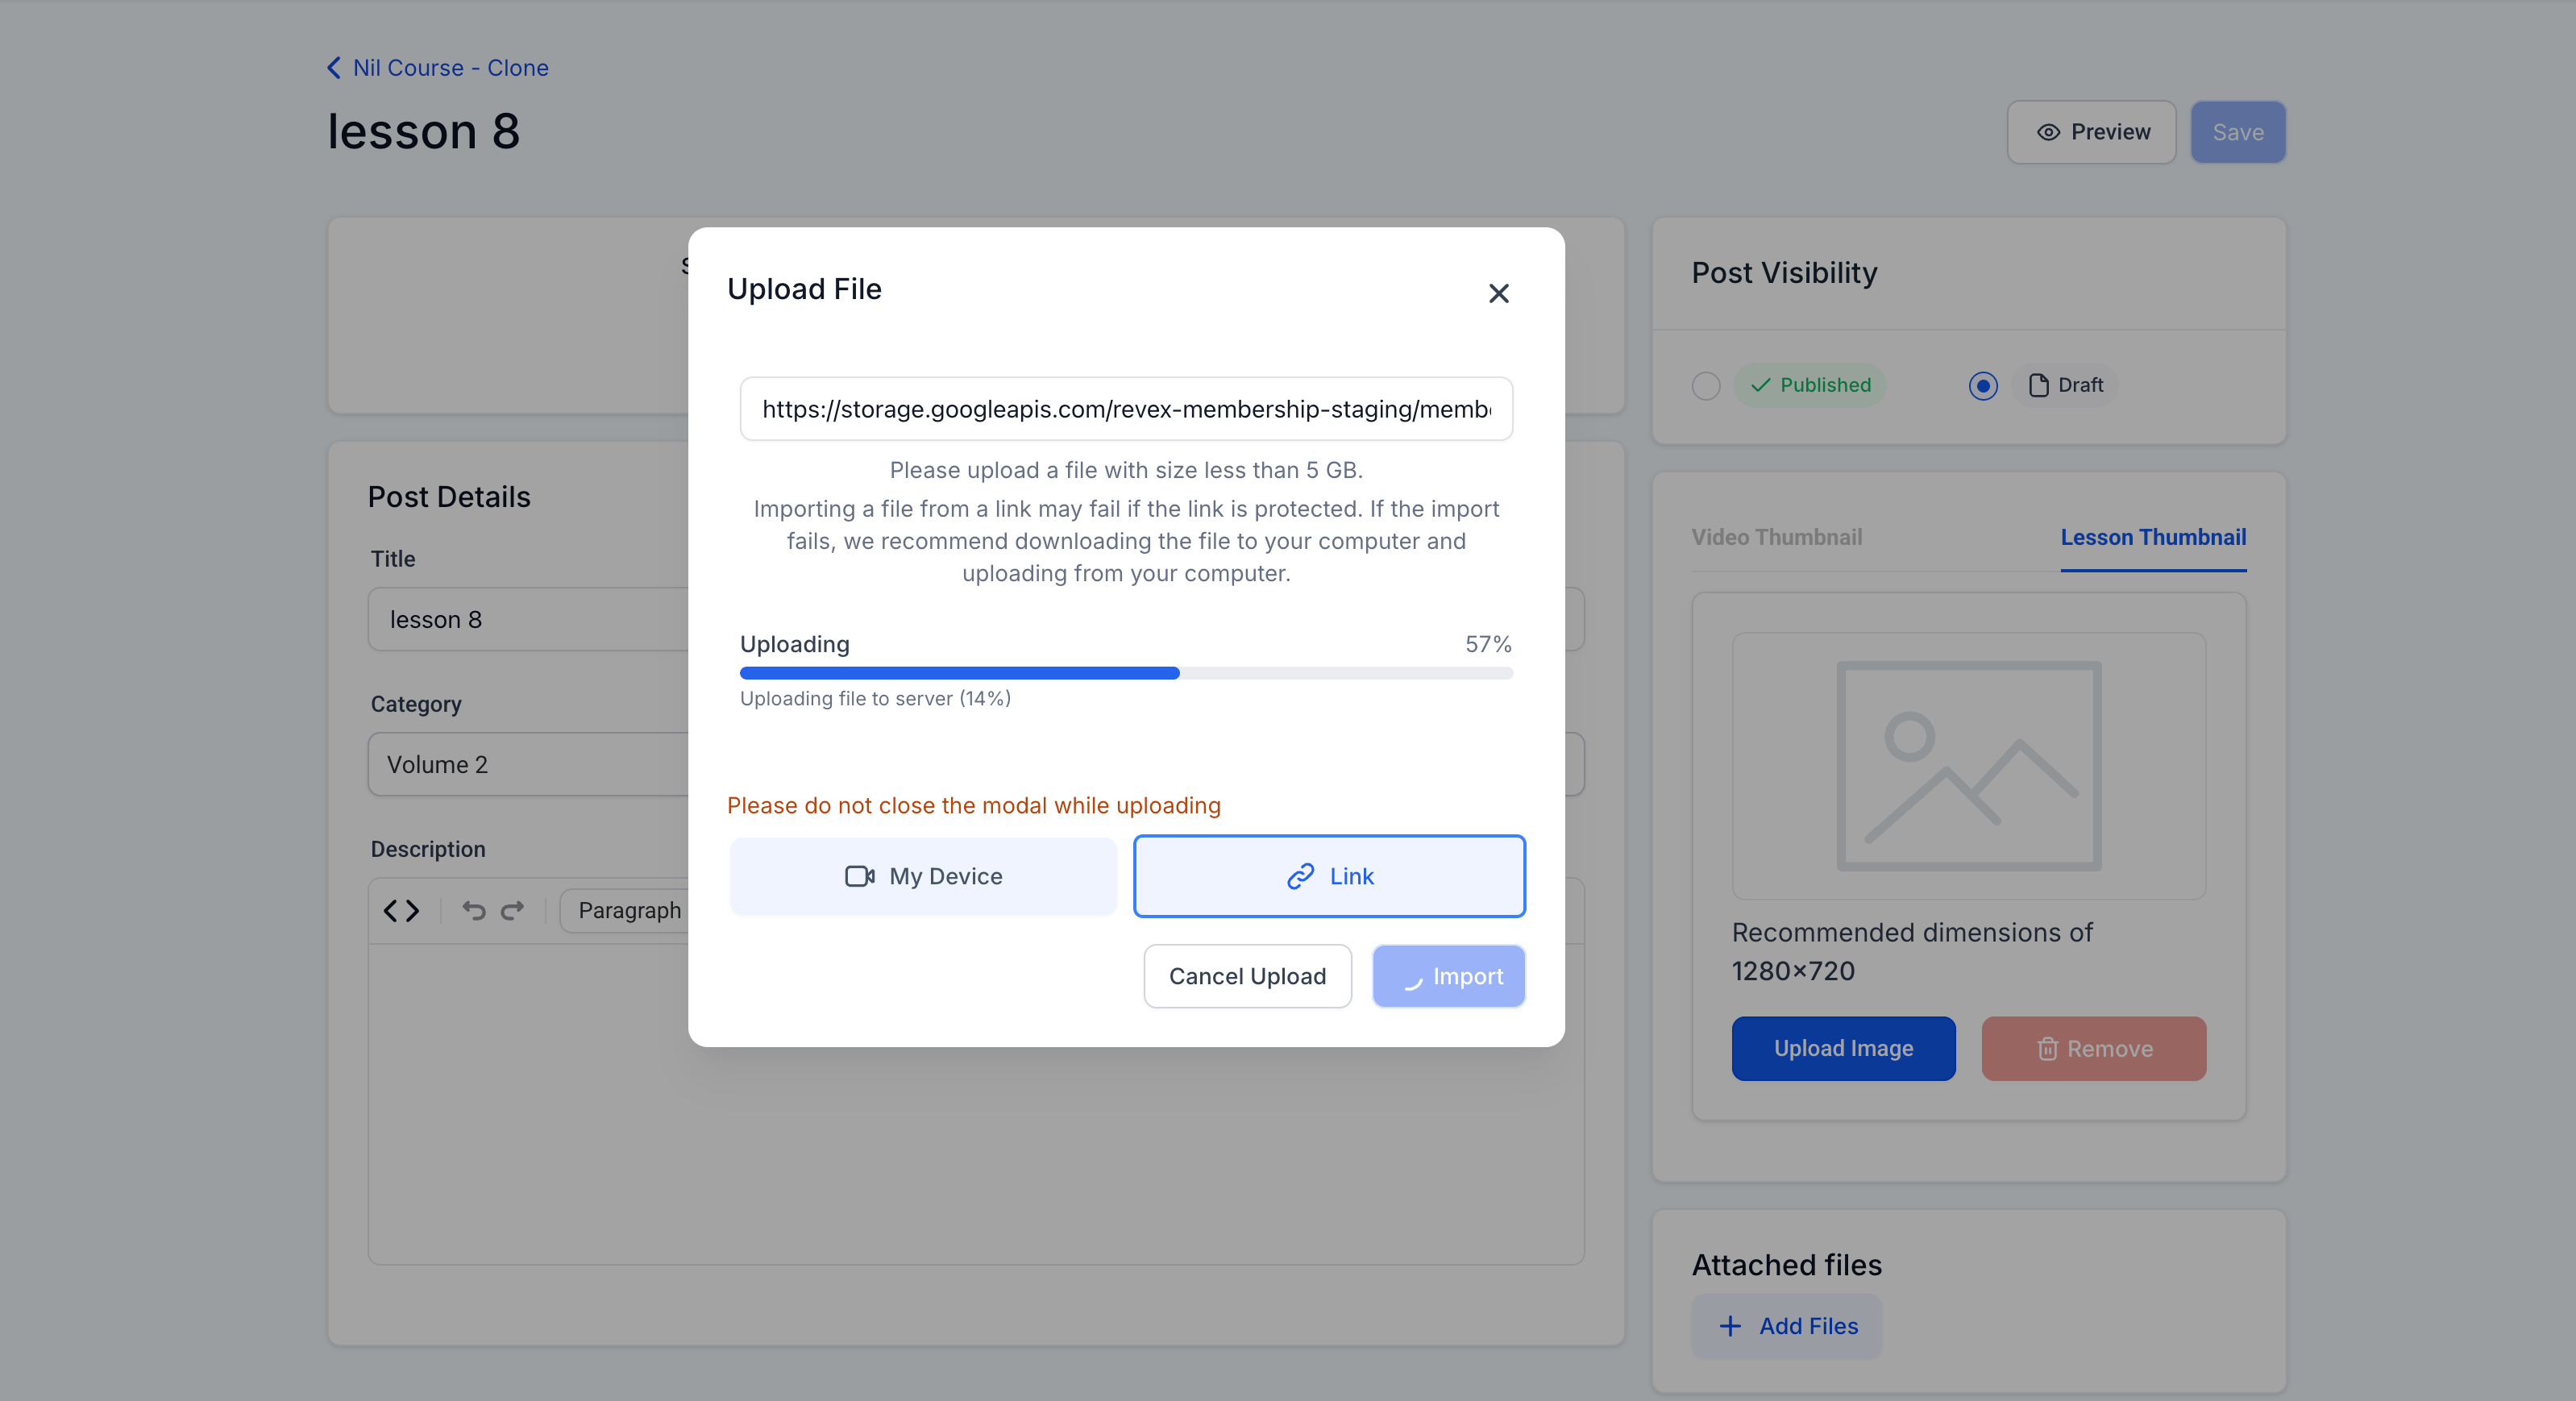Click the undo arrow in editor toolbar

coord(473,910)
